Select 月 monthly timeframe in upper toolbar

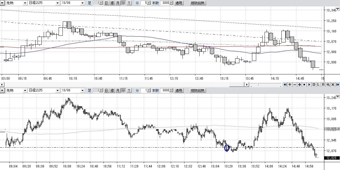click(118, 3)
